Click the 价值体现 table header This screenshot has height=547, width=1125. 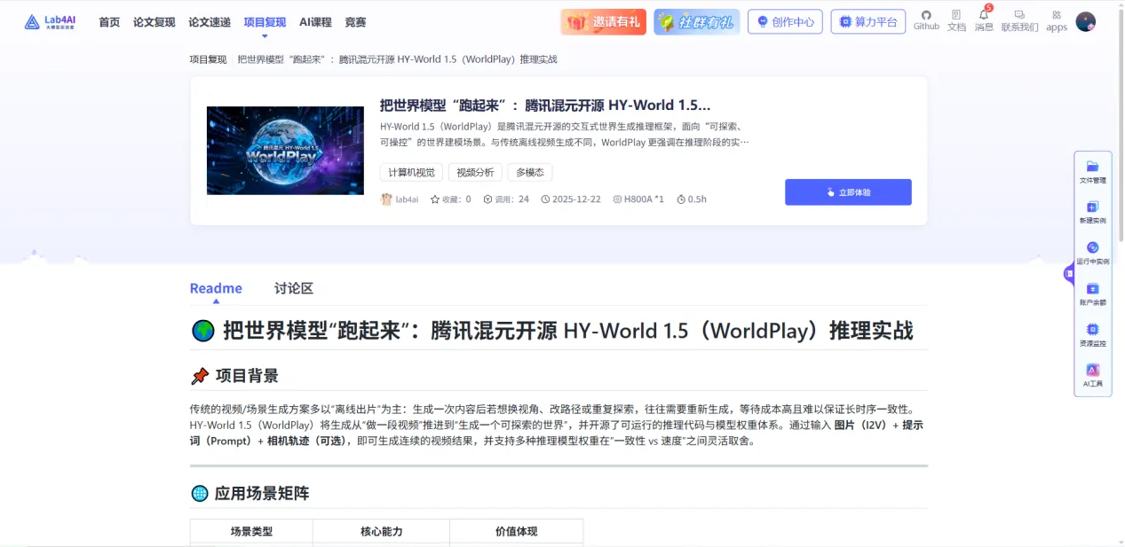point(516,532)
